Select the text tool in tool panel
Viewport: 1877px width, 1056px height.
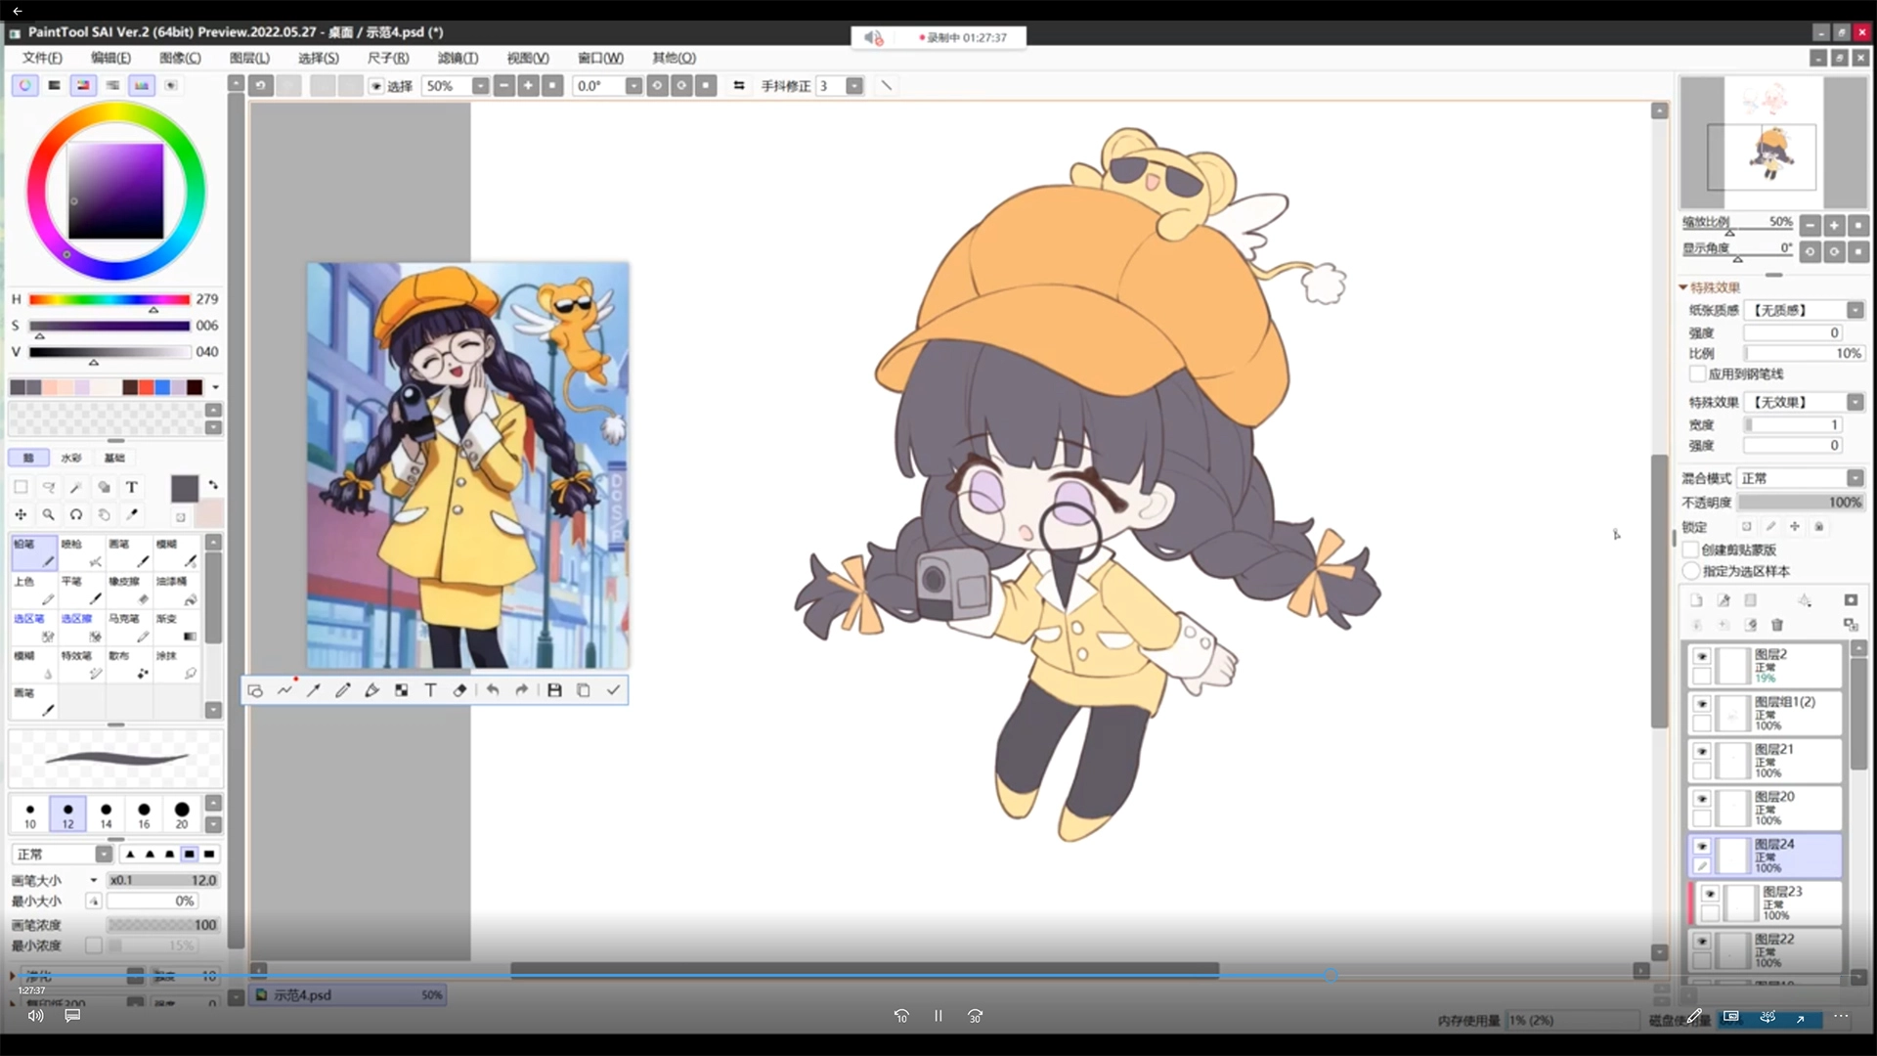(x=131, y=487)
